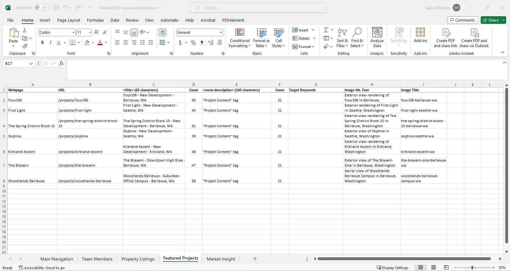Click Create PDF and share link
The image size is (510, 271).
click(x=445, y=38)
